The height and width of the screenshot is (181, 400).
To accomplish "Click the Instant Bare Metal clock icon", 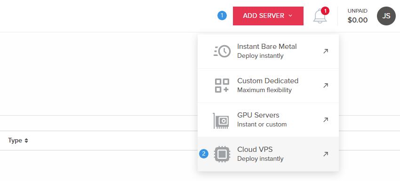I will pos(222,51).
